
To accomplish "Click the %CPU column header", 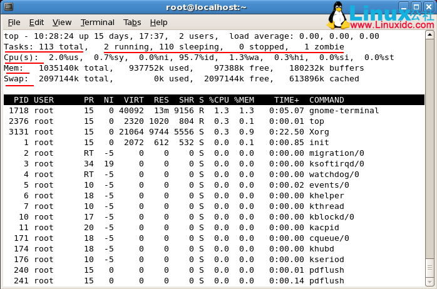I will (x=219, y=100).
